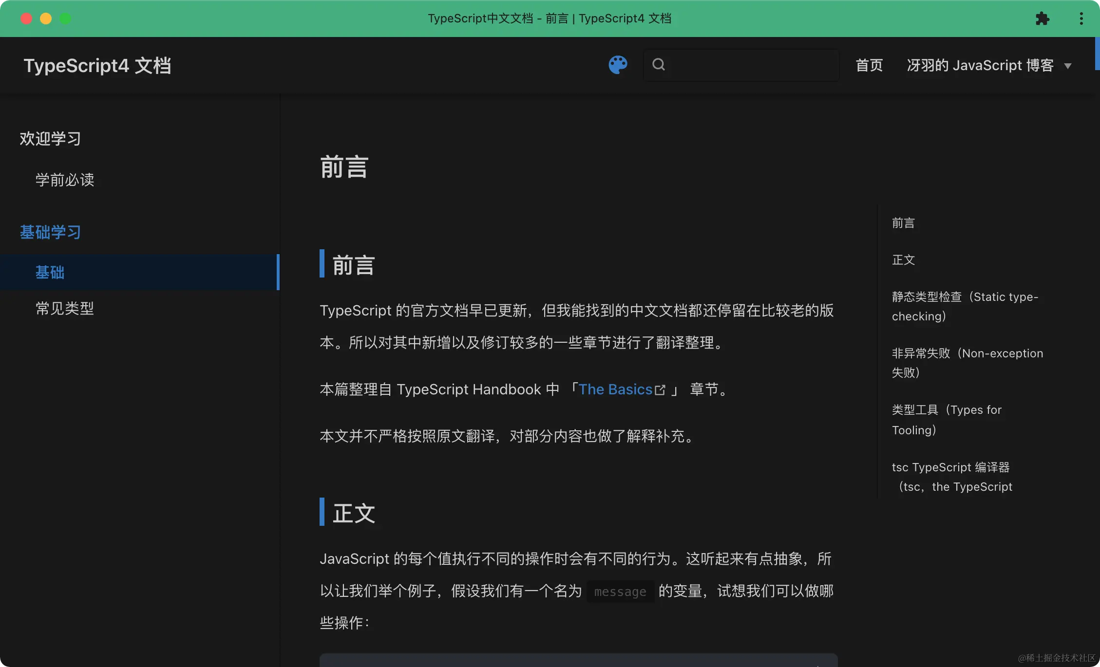Go to 首页 in the navbar
Image resolution: width=1100 pixels, height=667 pixels.
(x=869, y=65)
